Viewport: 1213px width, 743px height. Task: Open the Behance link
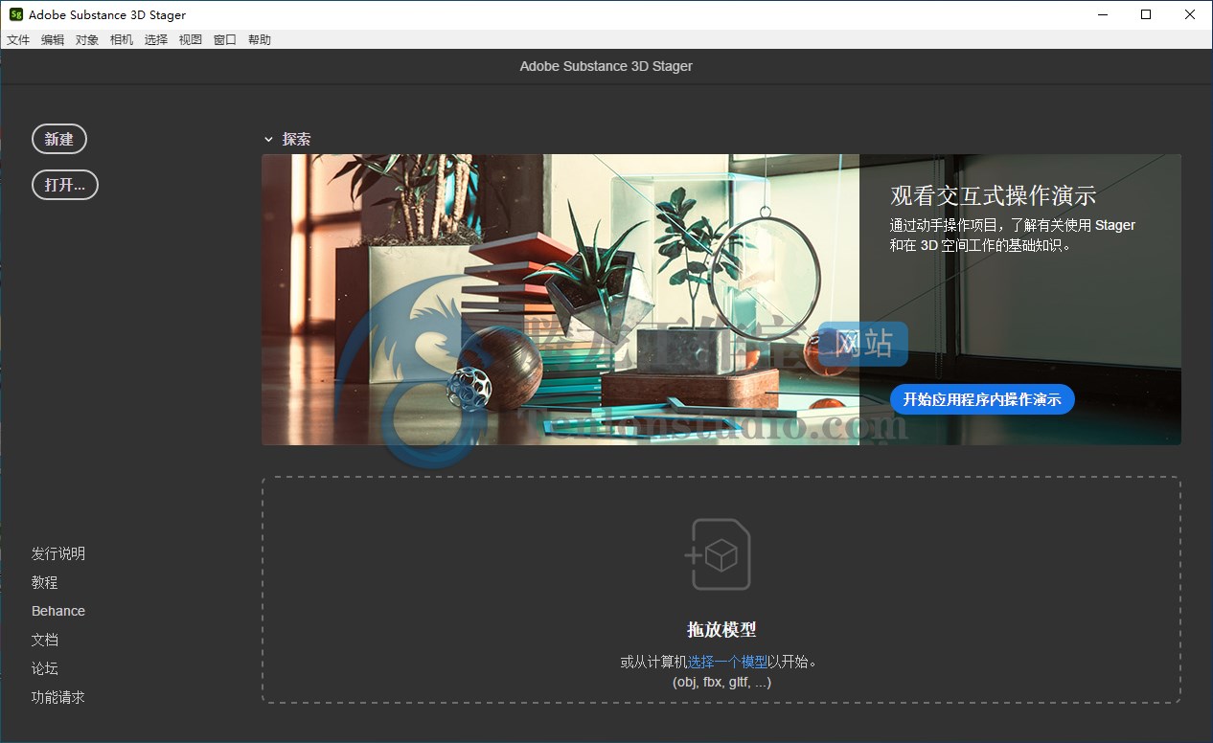point(58,611)
